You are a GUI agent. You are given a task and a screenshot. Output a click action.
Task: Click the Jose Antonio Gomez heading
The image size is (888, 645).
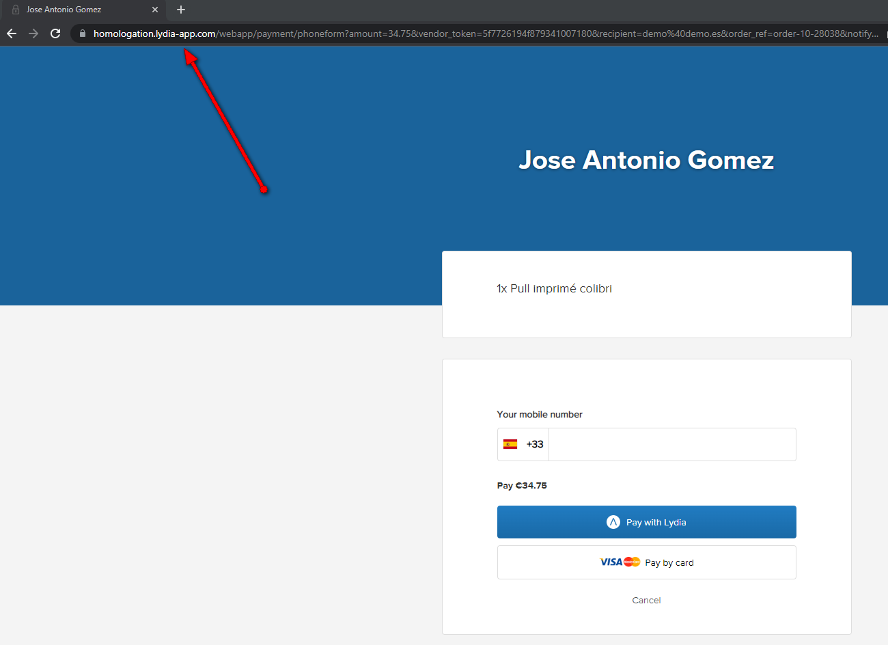pyautogui.click(x=646, y=160)
